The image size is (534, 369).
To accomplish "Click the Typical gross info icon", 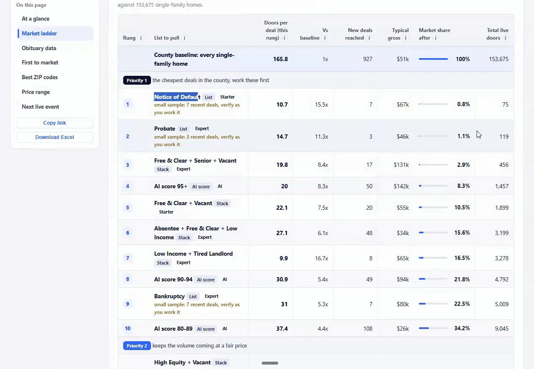I will click(406, 38).
